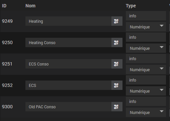Click the Old PAC Conso name field
The height and width of the screenshot is (121, 170).
click(68, 107)
